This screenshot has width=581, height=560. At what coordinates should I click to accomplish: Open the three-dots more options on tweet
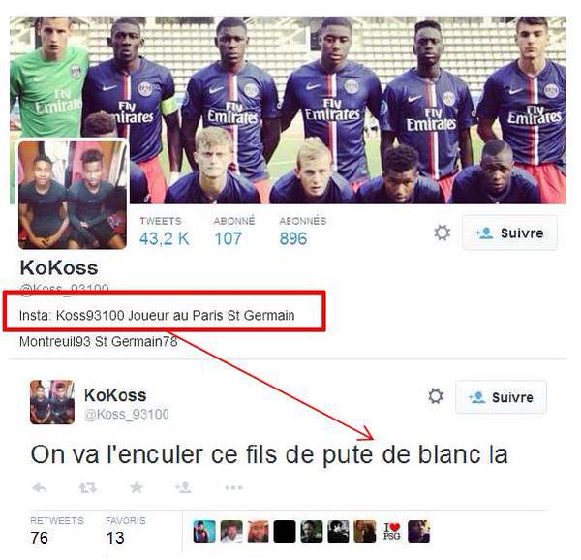pyautogui.click(x=233, y=487)
